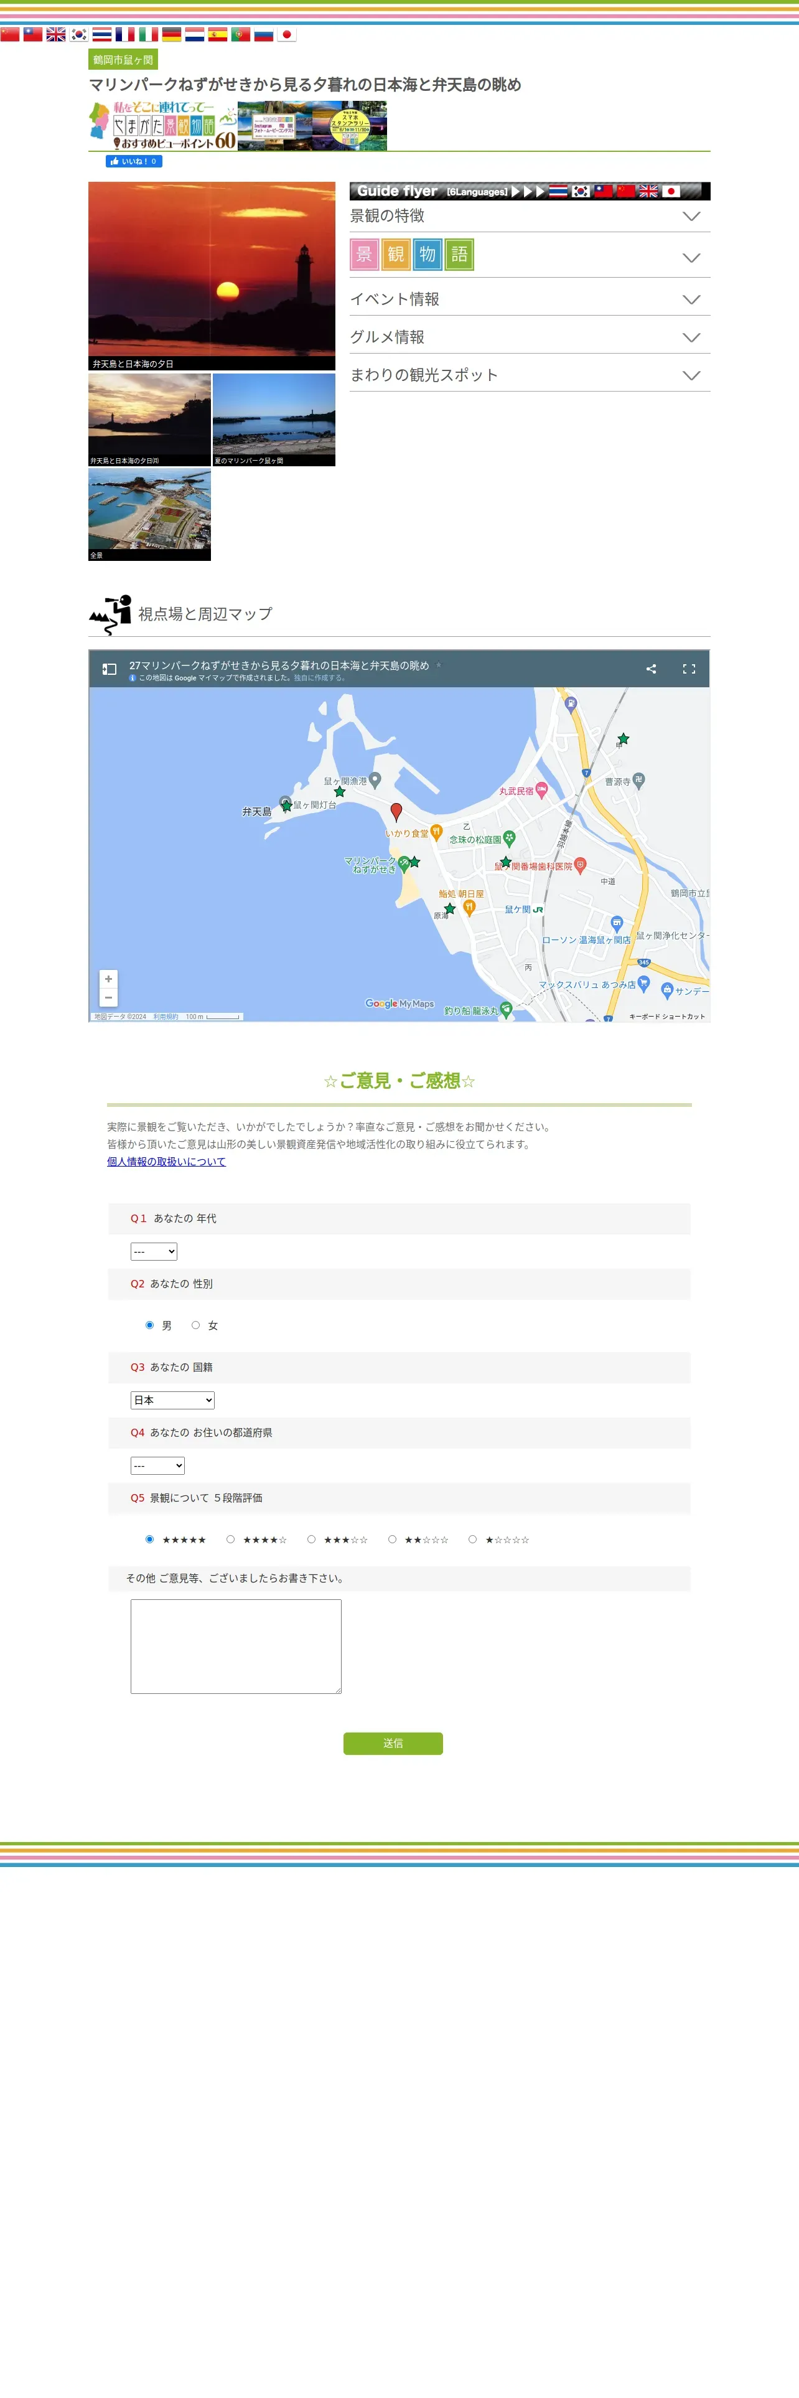Pick the Japan flag in the top language bar
The image size is (799, 2398).
coord(286,34)
